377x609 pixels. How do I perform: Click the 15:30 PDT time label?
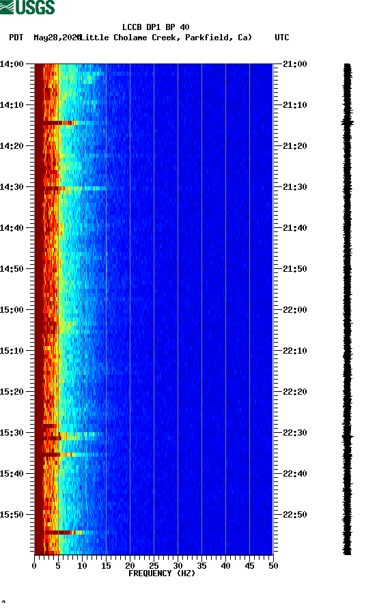click(x=12, y=433)
